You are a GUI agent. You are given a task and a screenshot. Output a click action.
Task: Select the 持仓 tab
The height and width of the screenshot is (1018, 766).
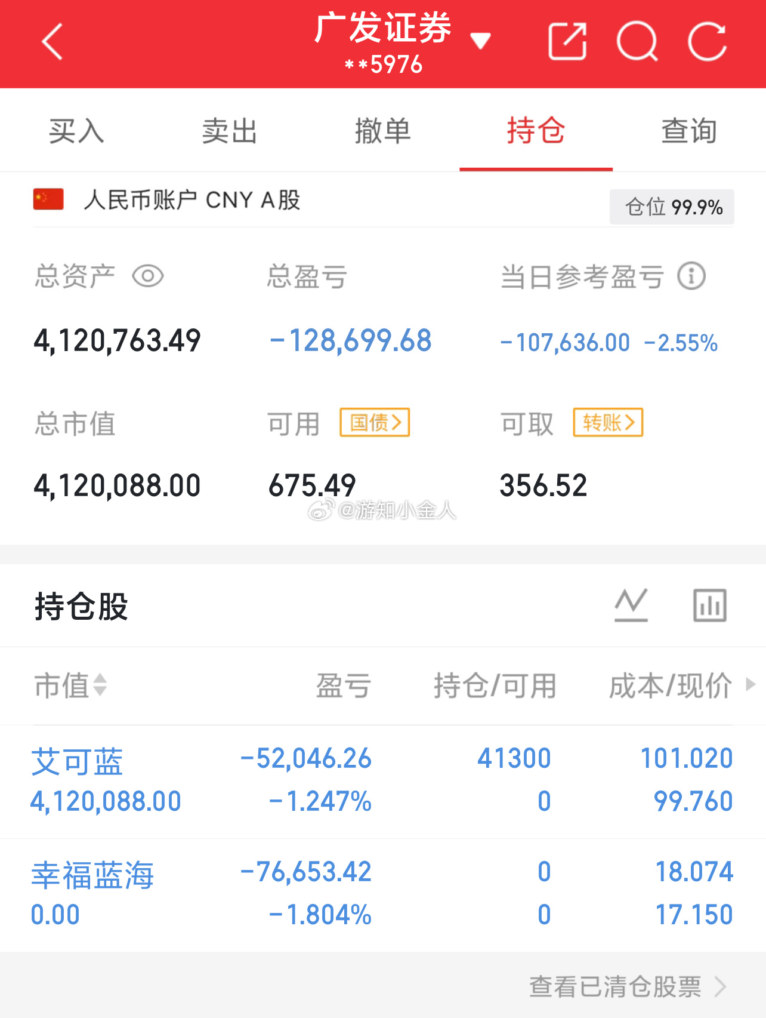[536, 131]
